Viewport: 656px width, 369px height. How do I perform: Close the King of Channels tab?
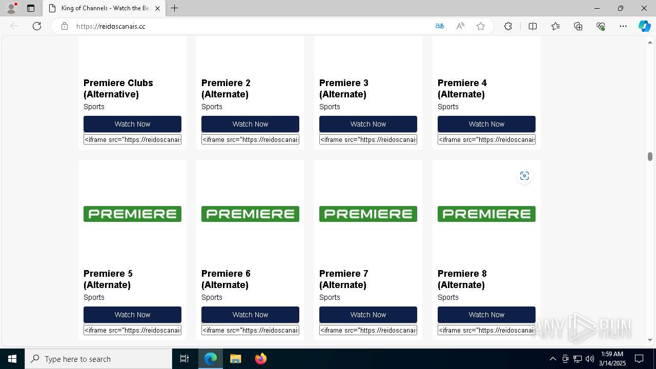157,8
